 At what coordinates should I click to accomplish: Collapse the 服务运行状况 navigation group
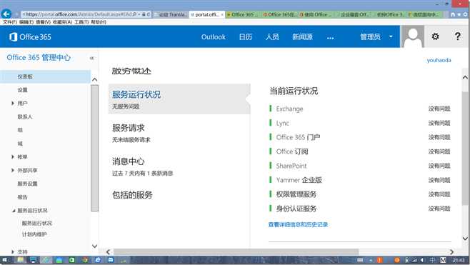(14, 211)
